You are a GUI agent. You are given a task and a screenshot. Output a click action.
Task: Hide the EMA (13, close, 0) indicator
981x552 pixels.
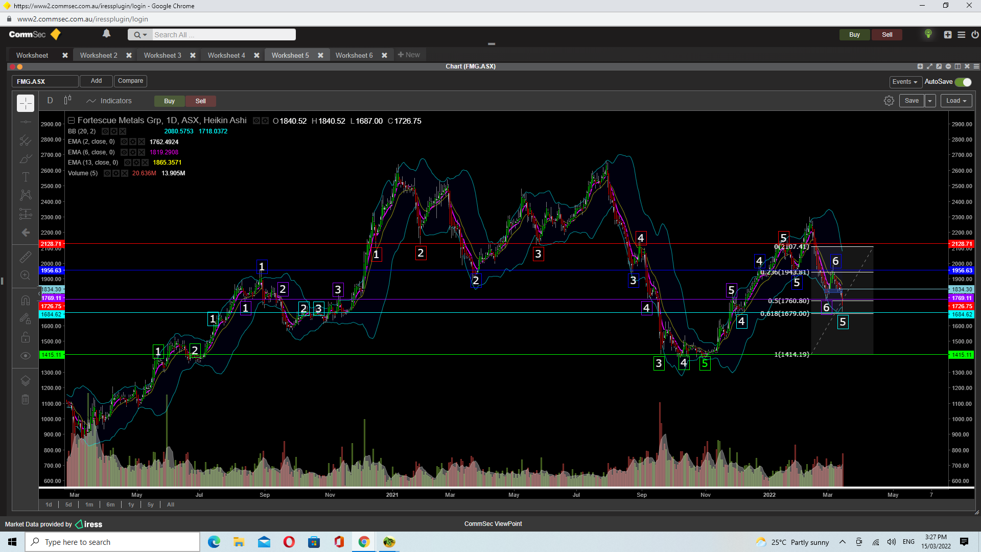(x=128, y=163)
